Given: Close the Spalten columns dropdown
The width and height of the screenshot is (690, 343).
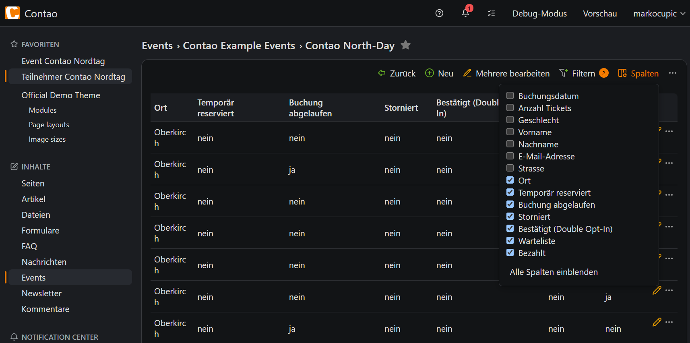Looking at the screenshot, I should click(638, 73).
